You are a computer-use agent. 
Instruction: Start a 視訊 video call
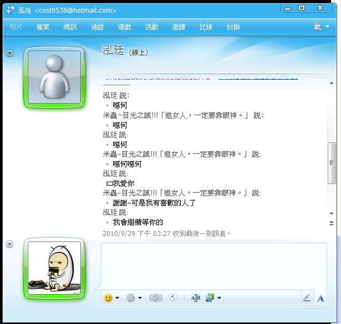click(x=70, y=27)
